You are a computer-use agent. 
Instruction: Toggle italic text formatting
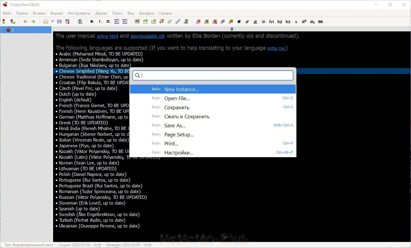pyautogui.click(x=247, y=22)
